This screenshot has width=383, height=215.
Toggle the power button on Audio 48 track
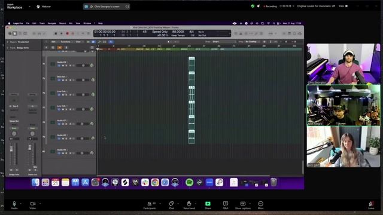point(59,139)
